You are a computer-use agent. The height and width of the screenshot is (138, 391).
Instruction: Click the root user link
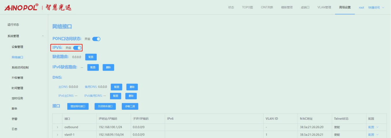pyautogui.click(x=361, y=7)
